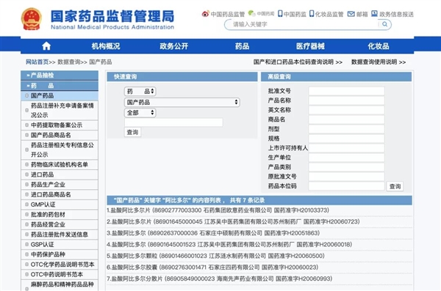441x291 pixels.
Task: Select OTC中药说明书范本 sidebar item
Action: 60,274
